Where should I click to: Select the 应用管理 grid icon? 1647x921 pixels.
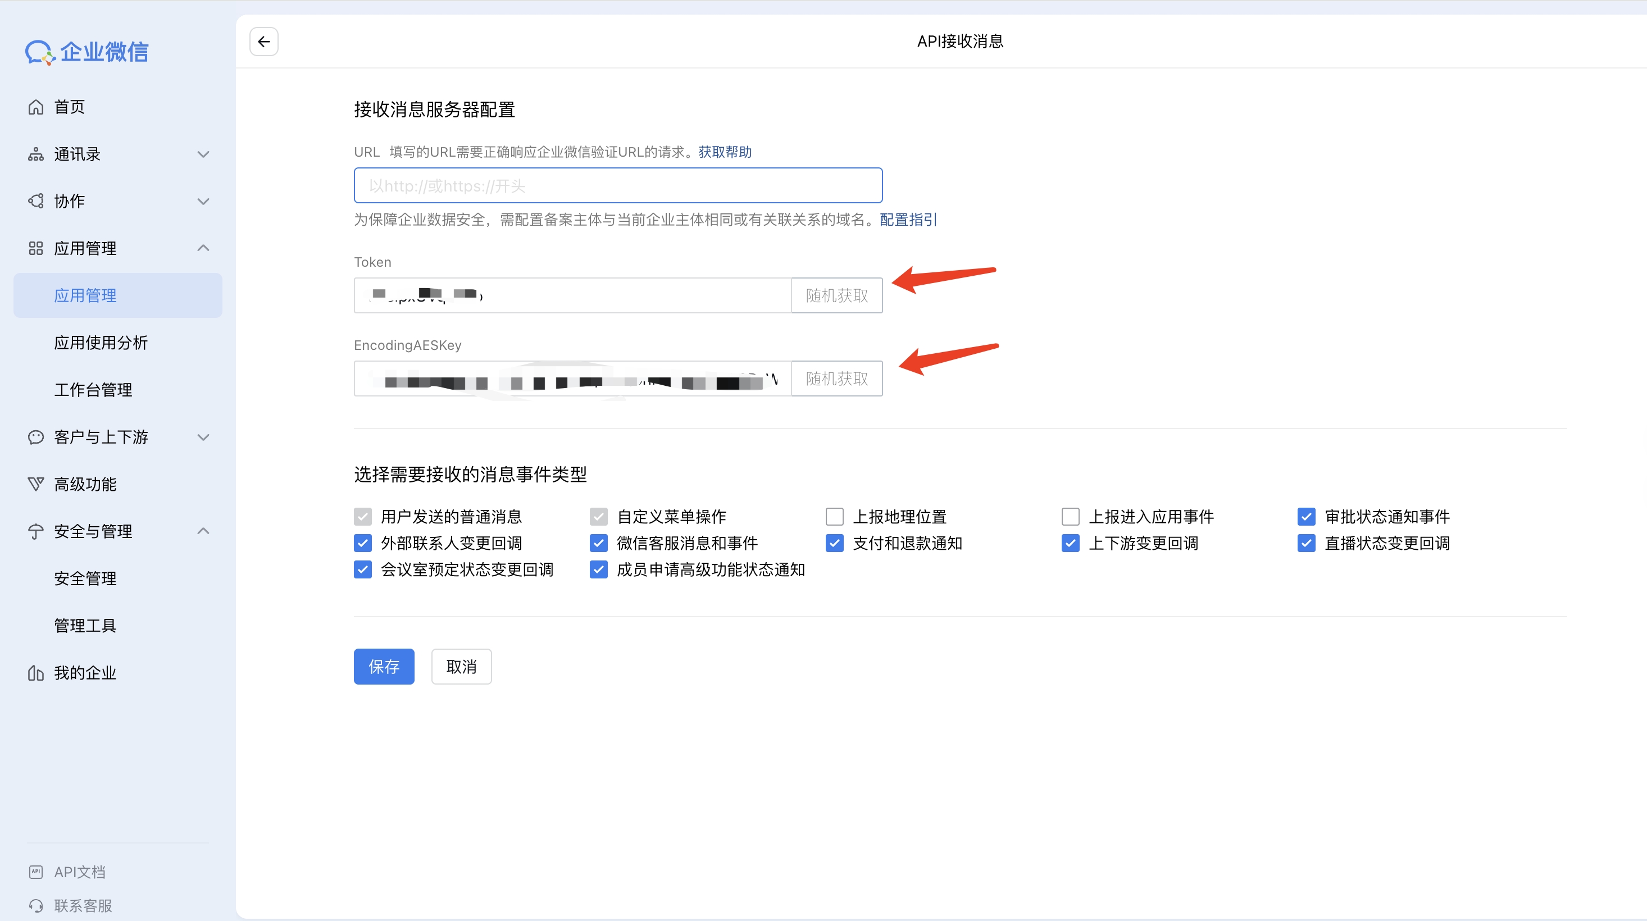[x=36, y=248]
